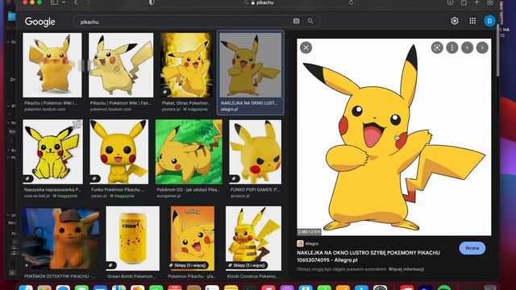Go back with Safari's back arrow
This screenshot has width=516, height=290.
(x=76, y=2)
